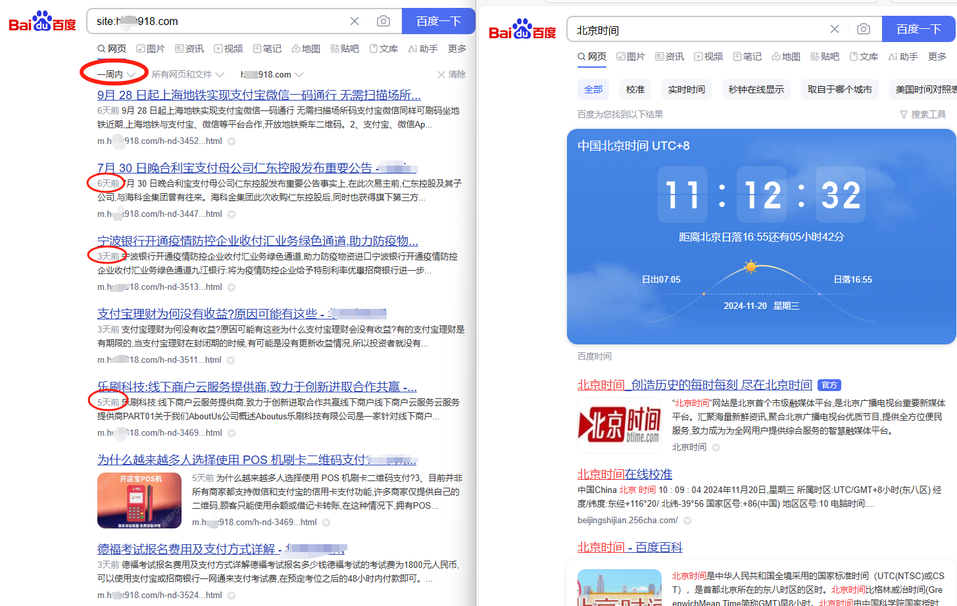This screenshot has height=606, width=957.
Task: Open 更多 menu in left window
Action: (457, 49)
